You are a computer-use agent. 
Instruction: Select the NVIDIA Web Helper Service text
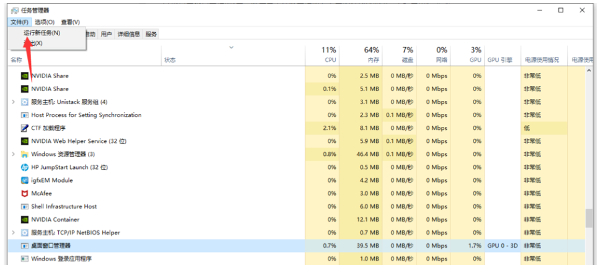(79, 141)
